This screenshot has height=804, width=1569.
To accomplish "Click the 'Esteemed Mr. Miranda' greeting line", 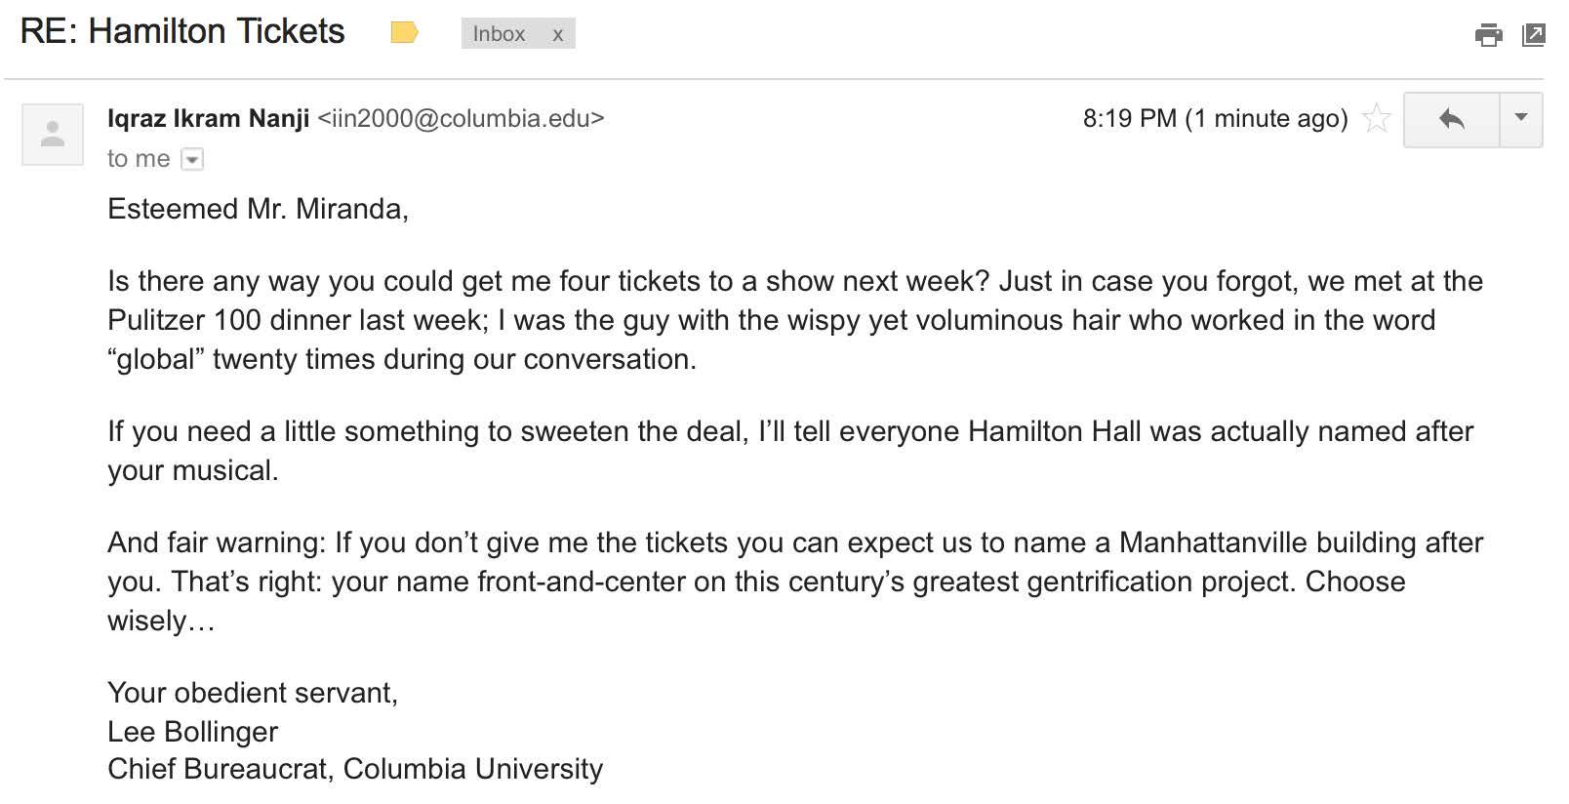I will (x=258, y=210).
